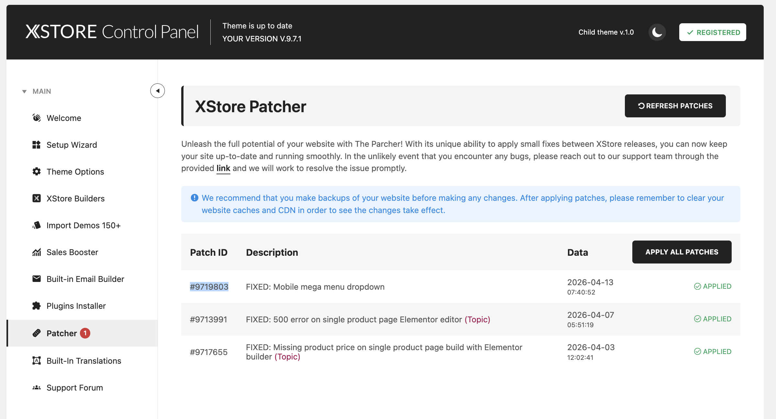Click the Import Demos icon
Screen dimensions: 776x419
pyautogui.click(x=37, y=225)
